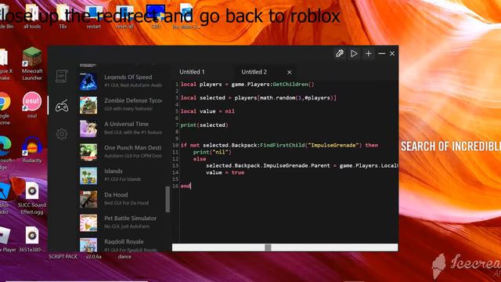This screenshot has width=501, height=282.
Task: Open the Microsoft Edge desktop icon
Action: pyautogui.click(x=5, y=154)
